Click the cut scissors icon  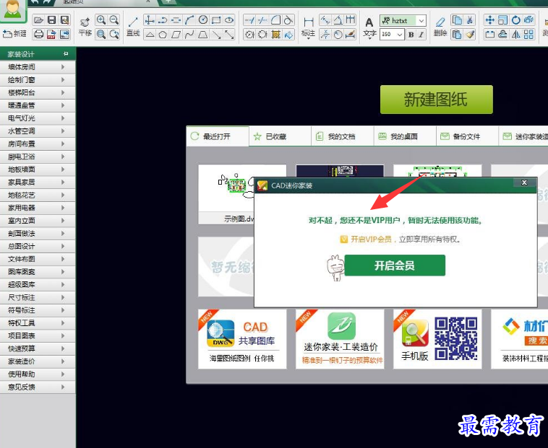click(470, 20)
